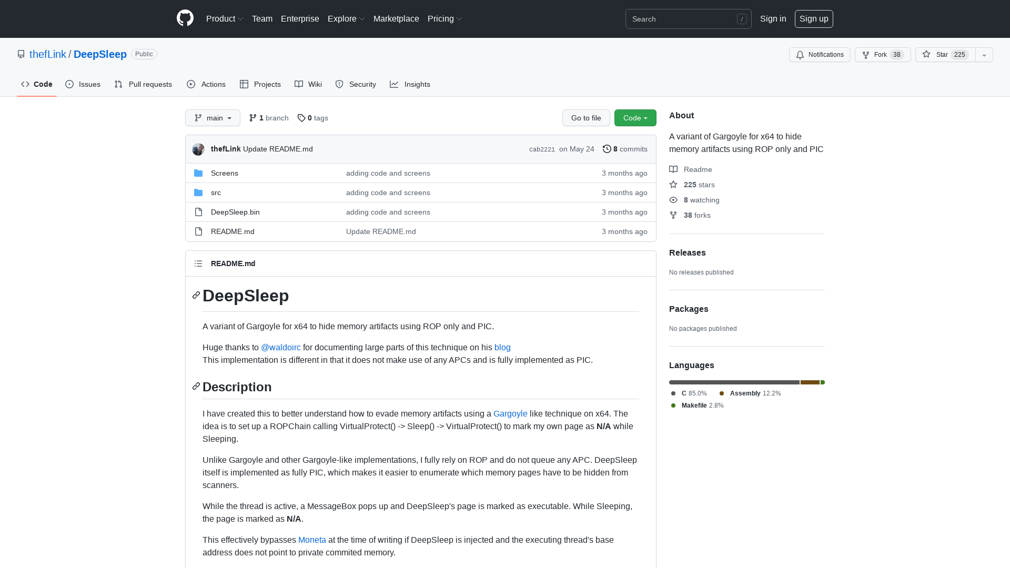Open the DeepSleep repository name link
The height and width of the screenshot is (568, 1010).
pos(100,54)
